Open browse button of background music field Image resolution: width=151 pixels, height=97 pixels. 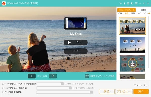coord(62,84)
